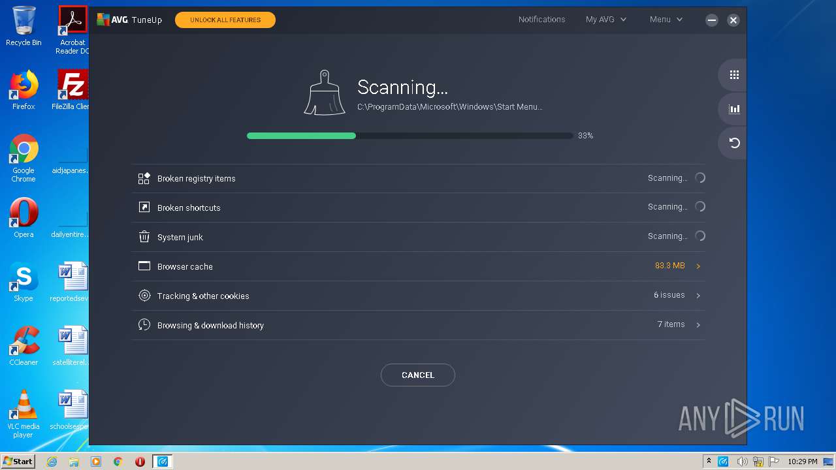Click AVG TuneUp taskbar button
The height and width of the screenshot is (470, 836).
(x=163, y=462)
